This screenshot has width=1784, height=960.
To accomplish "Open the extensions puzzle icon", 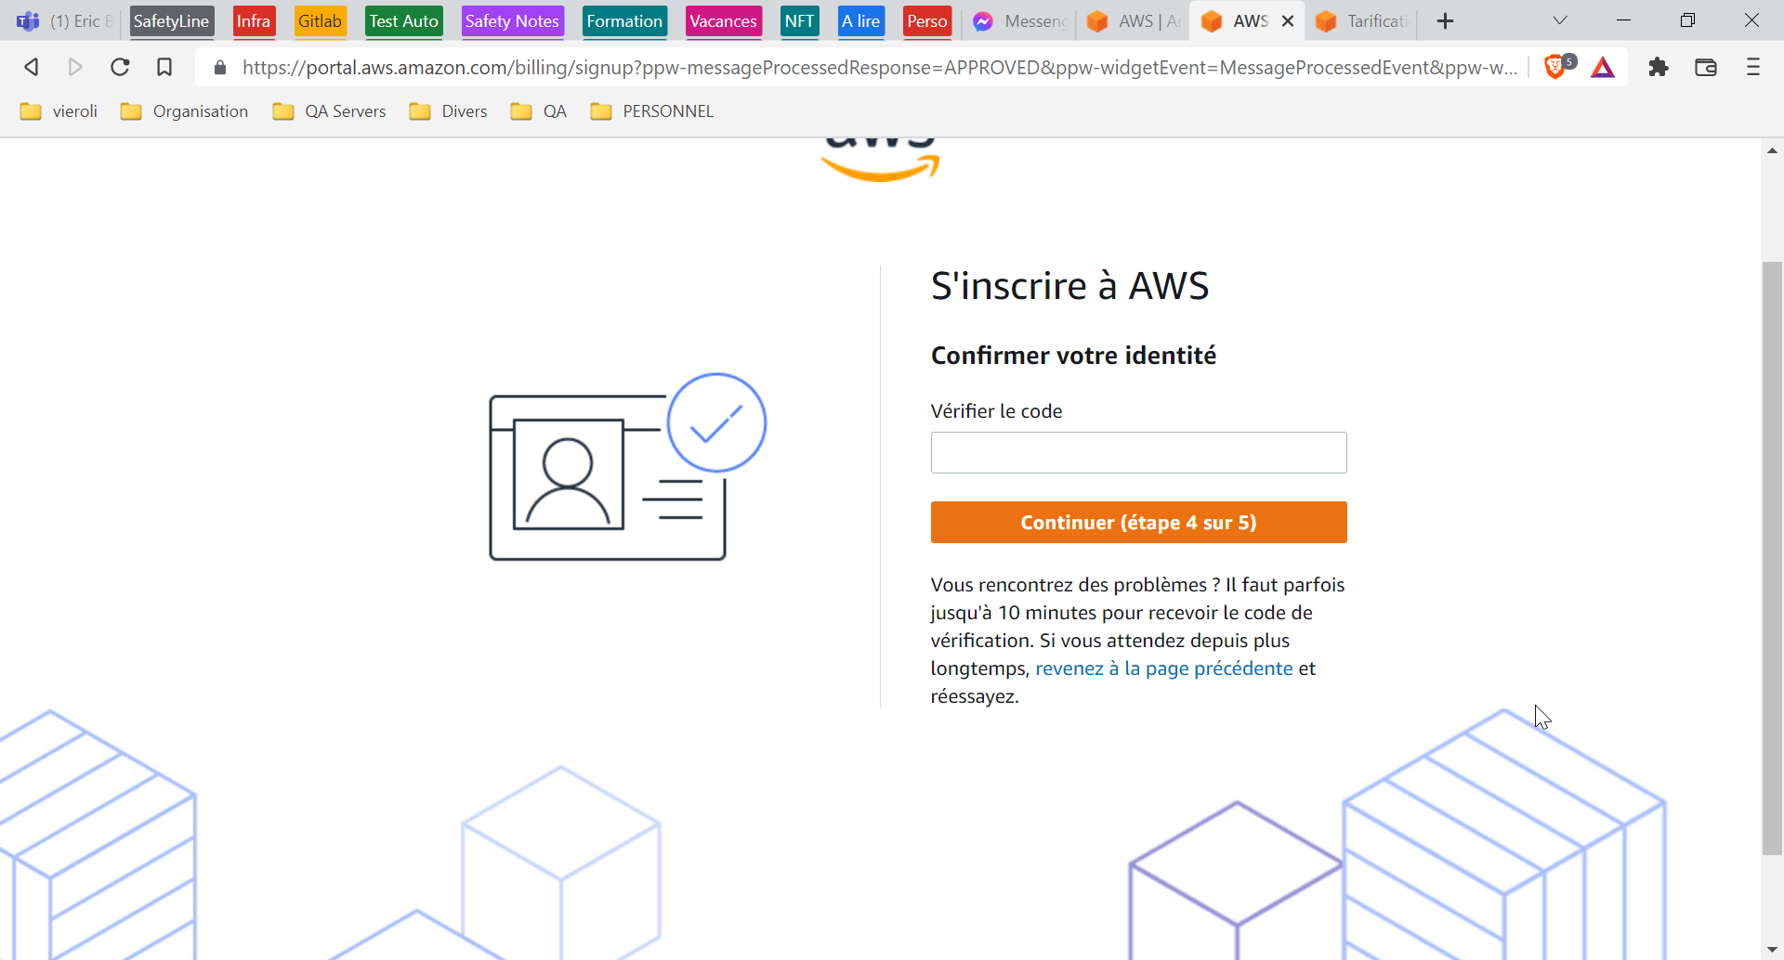I will (x=1659, y=67).
